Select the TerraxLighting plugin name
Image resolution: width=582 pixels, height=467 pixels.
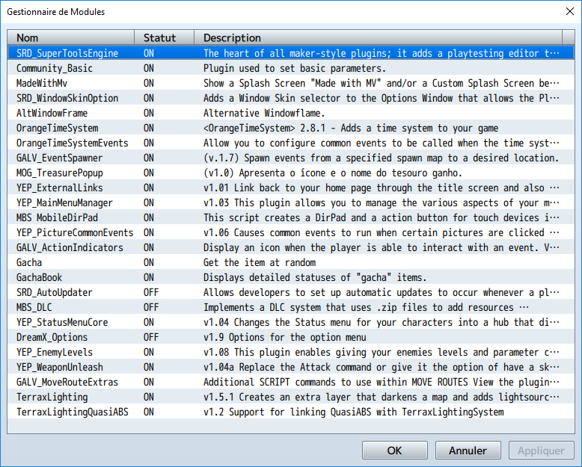pyautogui.click(x=52, y=397)
